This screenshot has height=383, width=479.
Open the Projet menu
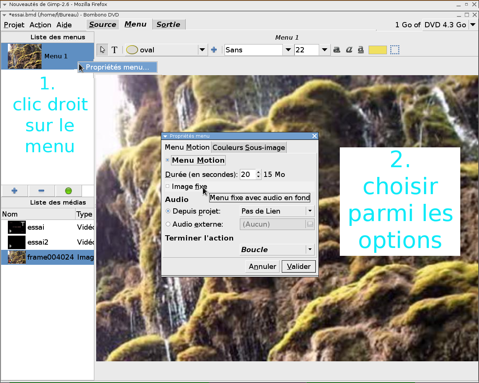click(x=14, y=25)
